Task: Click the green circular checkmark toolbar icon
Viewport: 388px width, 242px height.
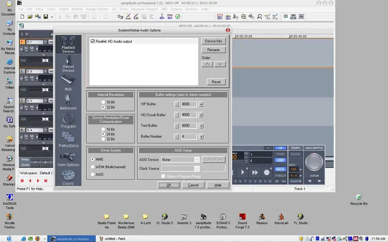Action: 178,17
